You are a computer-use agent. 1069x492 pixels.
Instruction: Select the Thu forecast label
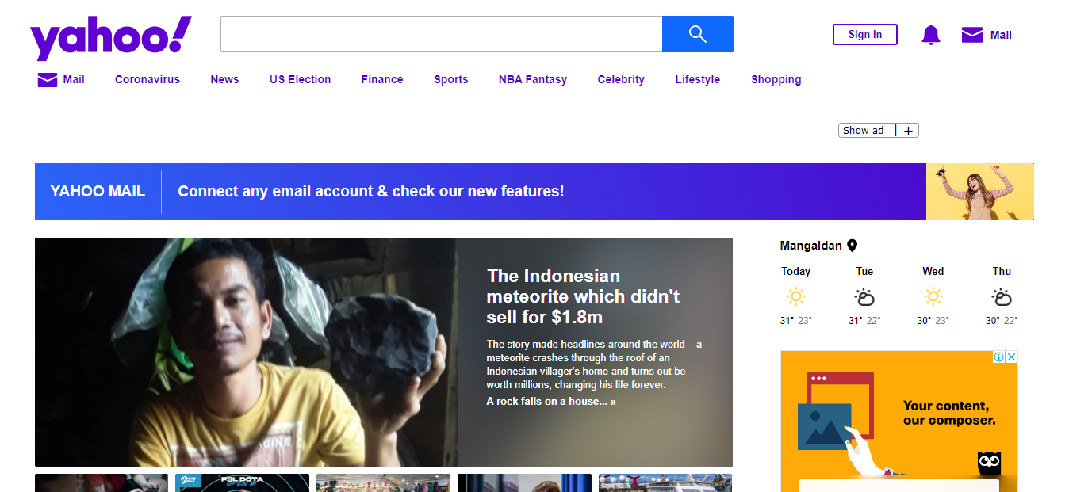pos(1002,271)
